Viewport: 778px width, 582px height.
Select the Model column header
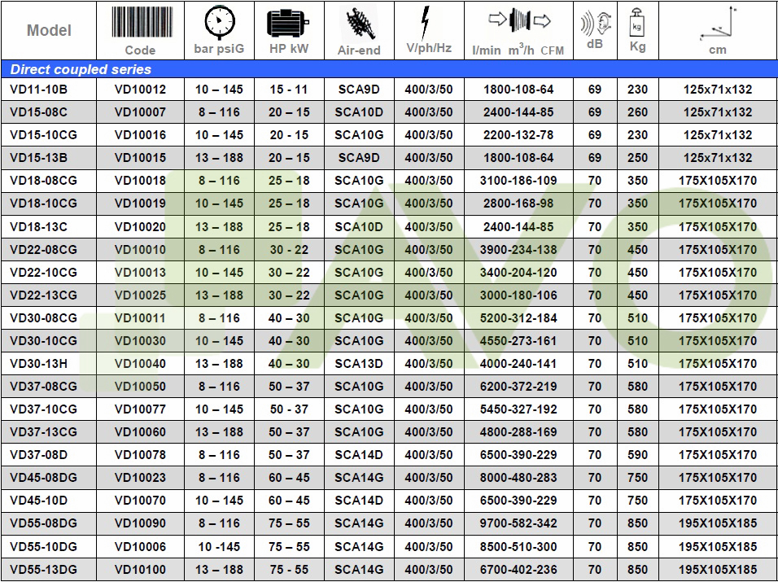(x=49, y=31)
